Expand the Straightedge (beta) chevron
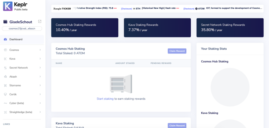This screenshot has width=269, height=128. (x=40, y=112)
